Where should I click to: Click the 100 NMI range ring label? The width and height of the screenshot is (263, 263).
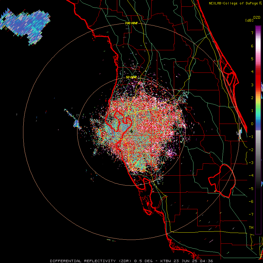[x=131, y=23]
